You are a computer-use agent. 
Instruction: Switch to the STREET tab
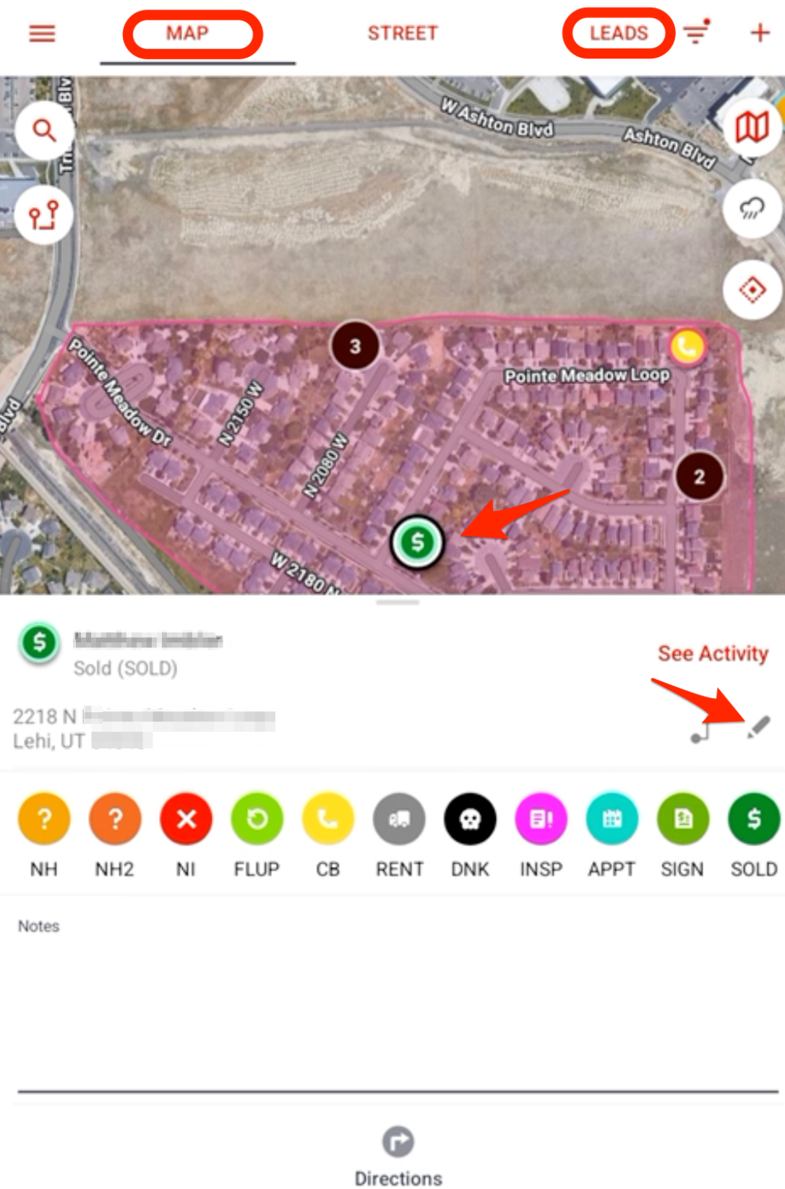(403, 33)
